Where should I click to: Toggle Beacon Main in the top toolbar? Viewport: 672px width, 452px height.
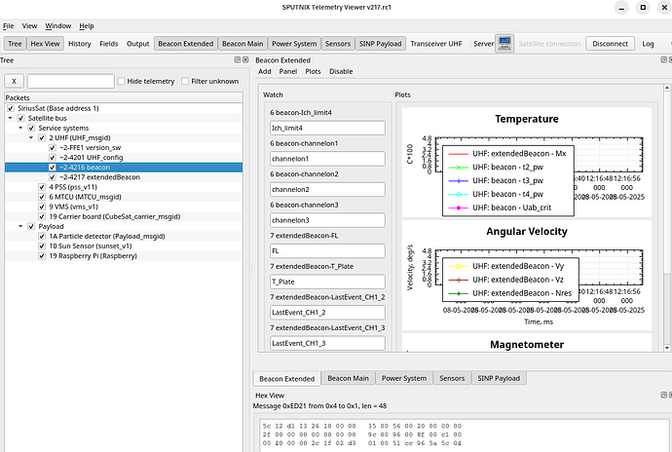243,44
